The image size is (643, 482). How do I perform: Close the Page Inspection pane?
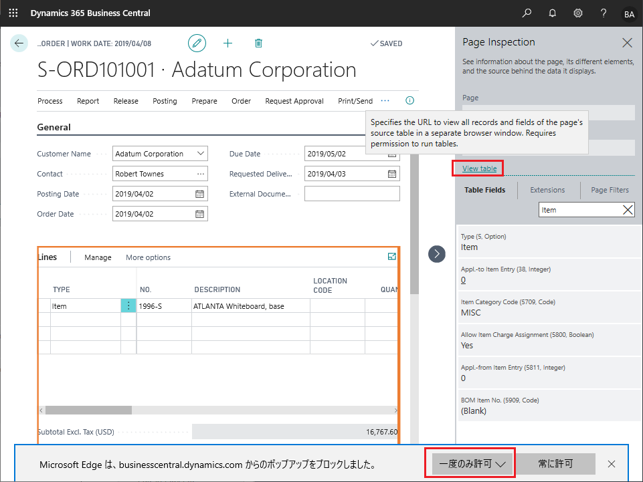tap(627, 43)
